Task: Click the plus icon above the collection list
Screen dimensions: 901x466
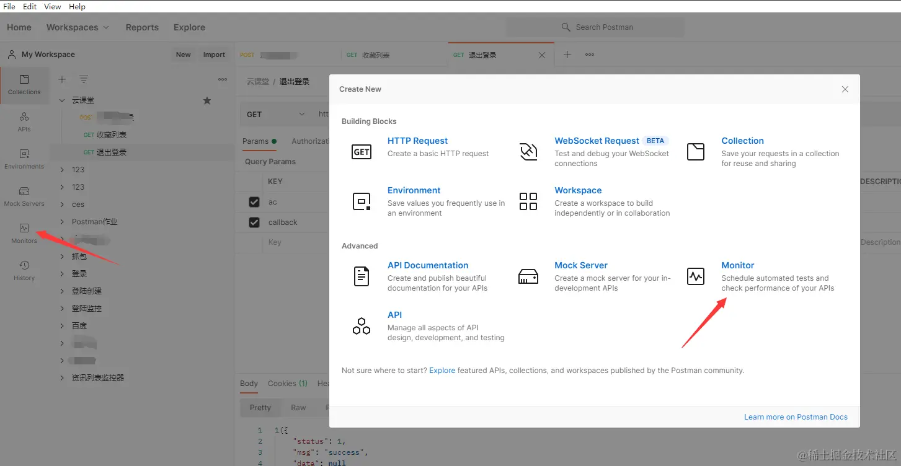Action: tap(62, 79)
